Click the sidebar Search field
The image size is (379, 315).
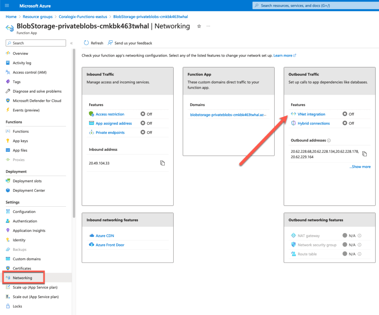coord(36,43)
